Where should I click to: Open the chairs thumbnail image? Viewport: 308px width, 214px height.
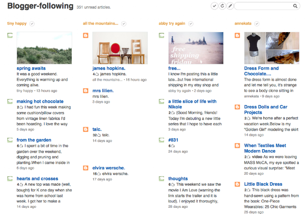(120, 48)
